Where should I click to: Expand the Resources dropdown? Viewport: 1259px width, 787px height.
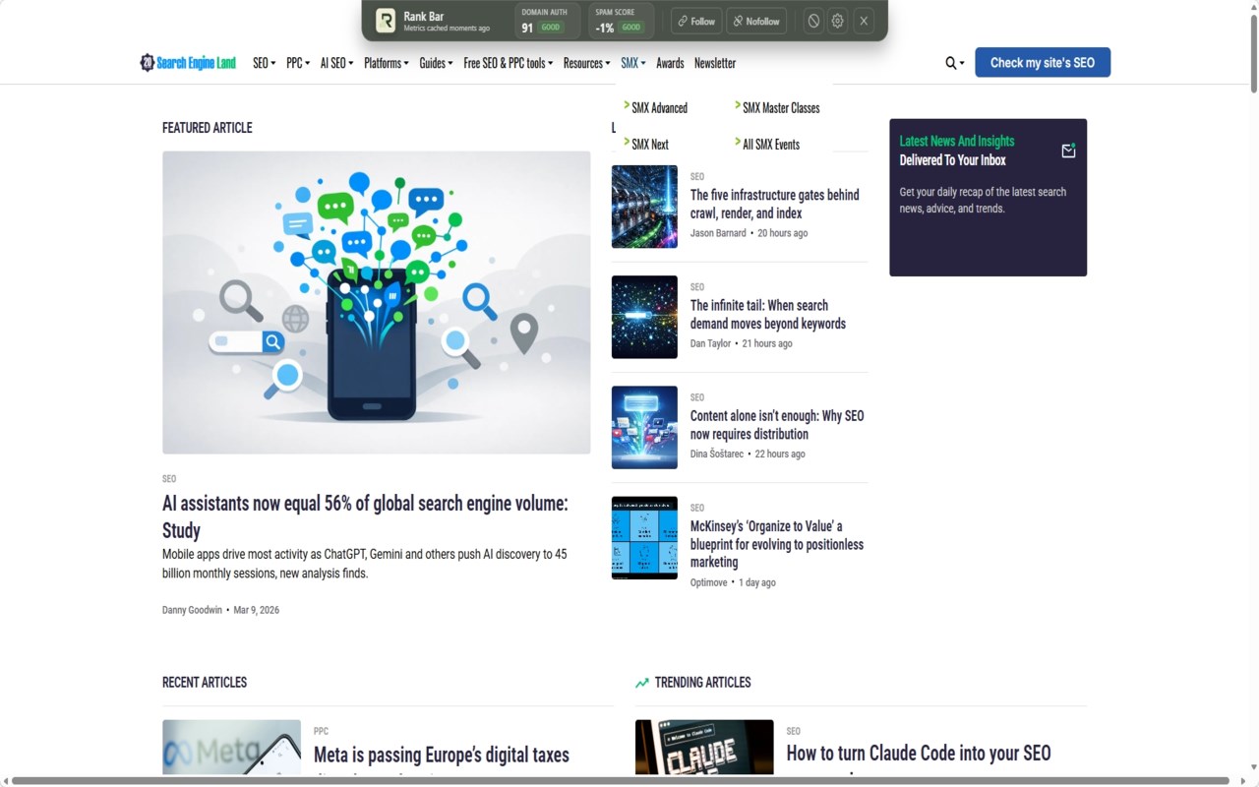(x=587, y=63)
